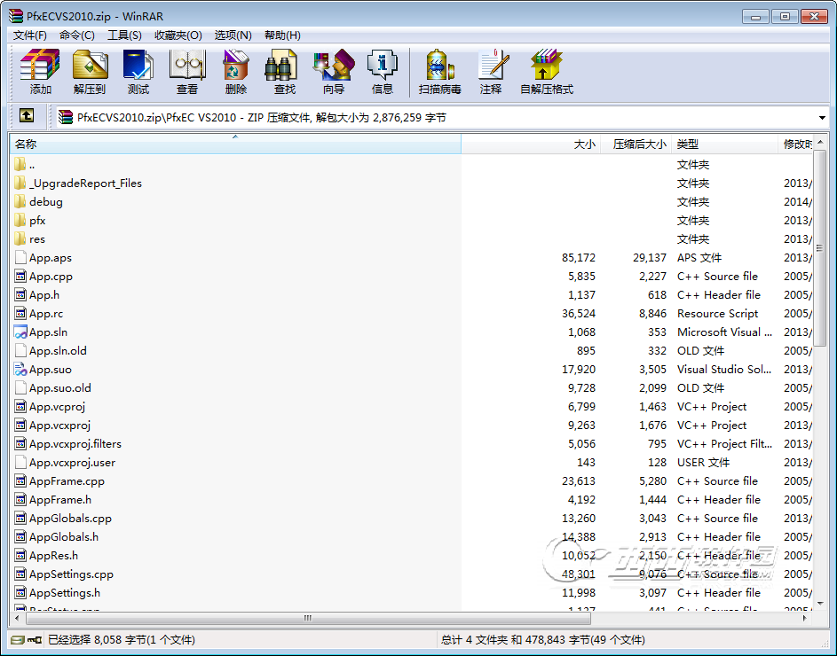Select the AppGlobals.cpp file name
Screen dimensions: 837x656
click(x=70, y=519)
